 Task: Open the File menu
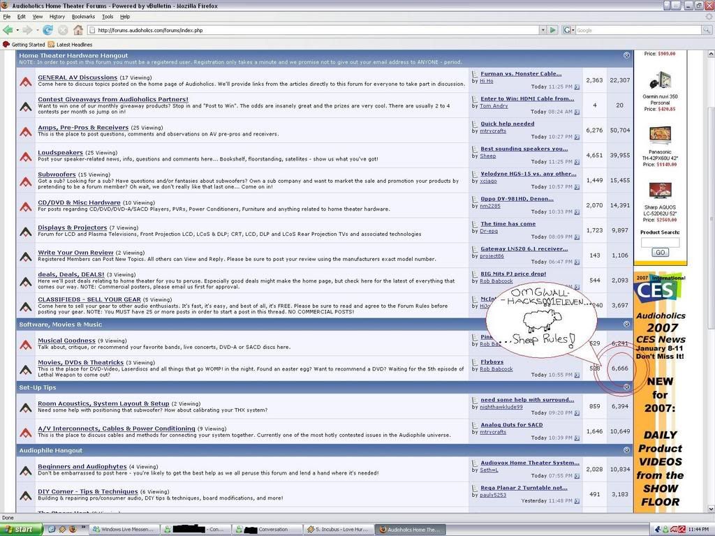pos(6,17)
